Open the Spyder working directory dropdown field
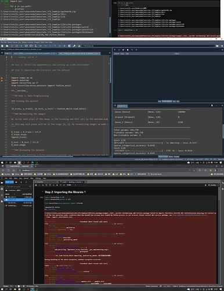224x291 pixels. (149, 46)
